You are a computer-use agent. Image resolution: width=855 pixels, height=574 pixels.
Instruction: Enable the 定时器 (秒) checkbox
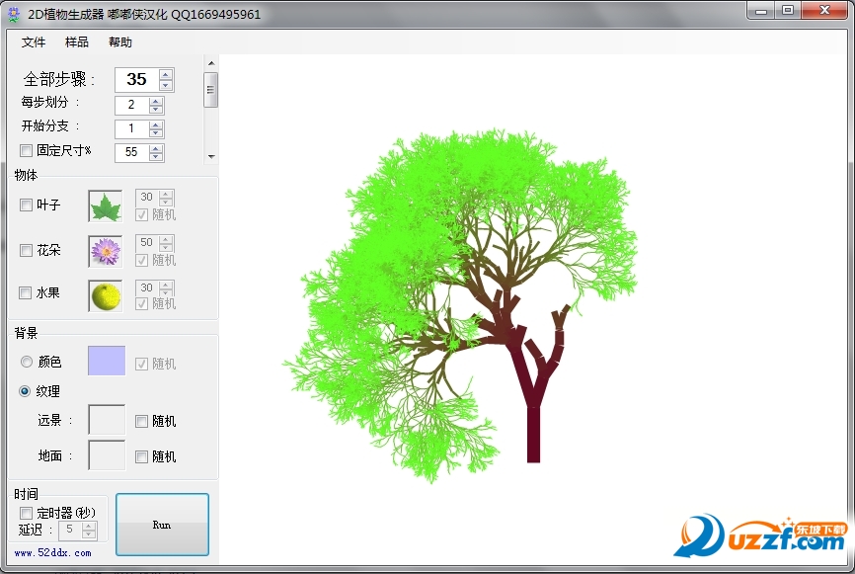(x=26, y=513)
